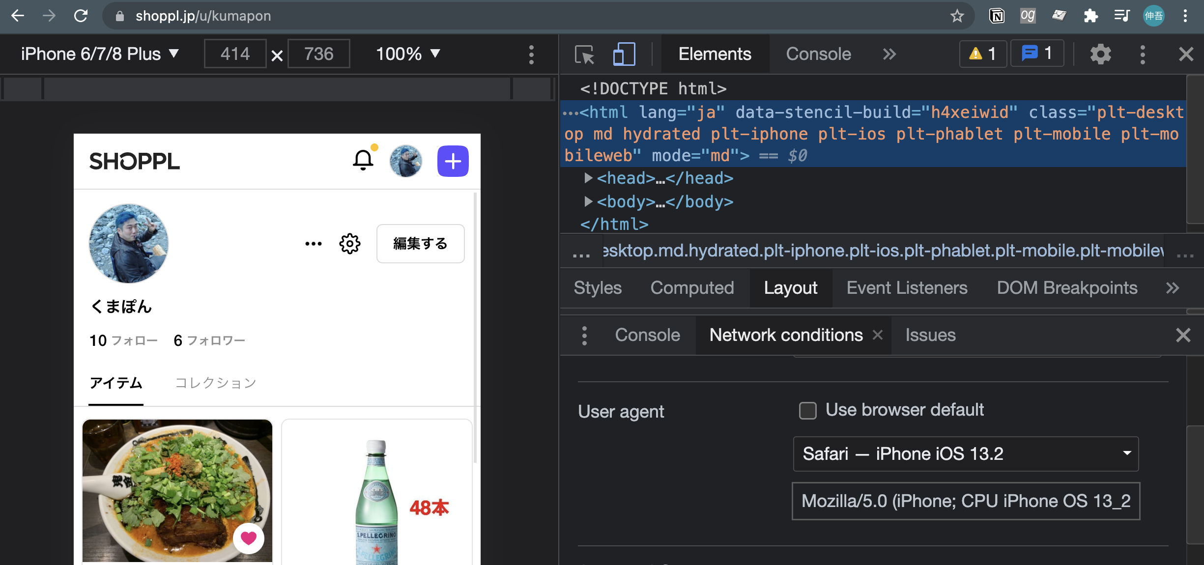Viewport: 1204px width, 565px height.
Task: Click the viewport width field showing 414
Action: coord(235,54)
